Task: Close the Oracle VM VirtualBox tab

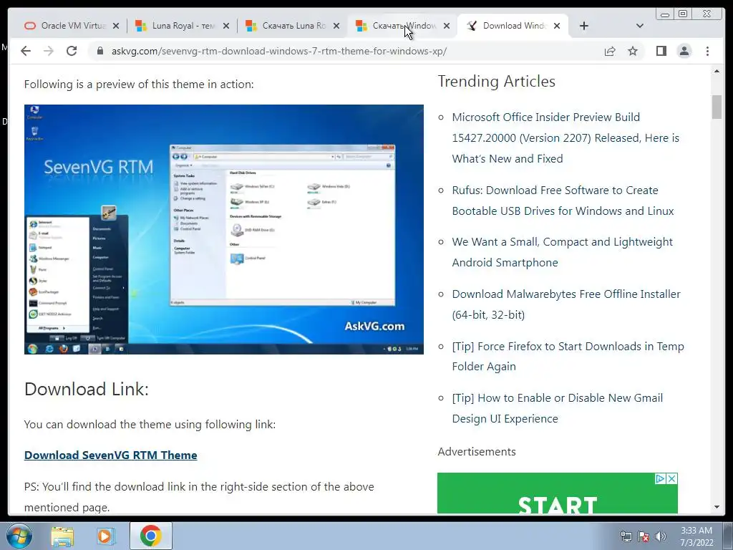Action: click(x=116, y=26)
